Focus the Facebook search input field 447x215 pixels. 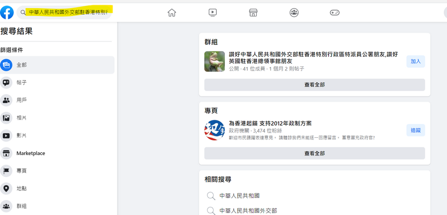click(x=64, y=12)
